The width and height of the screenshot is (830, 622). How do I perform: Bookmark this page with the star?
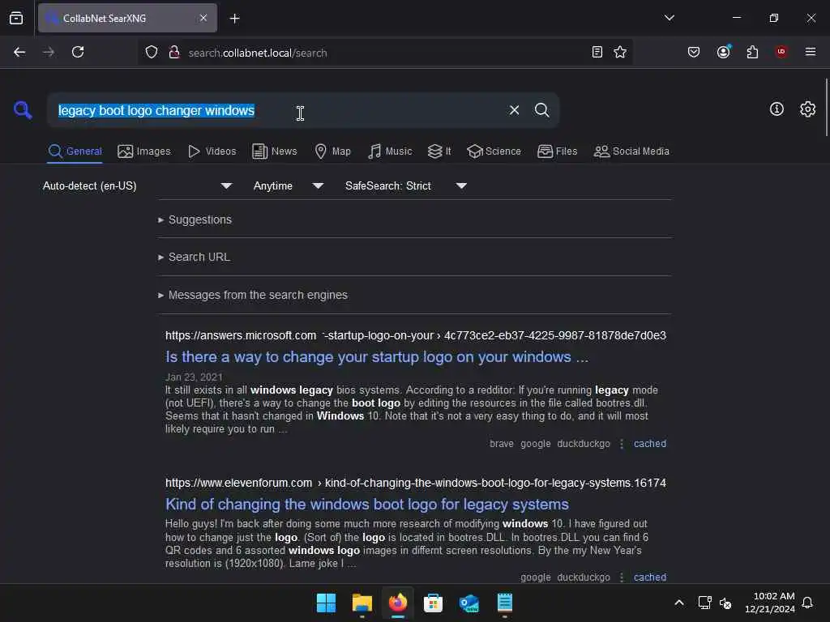pyautogui.click(x=620, y=52)
